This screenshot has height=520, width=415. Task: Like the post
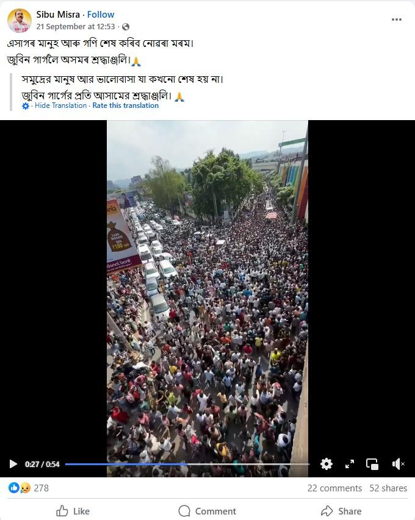click(x=73, y=511)
